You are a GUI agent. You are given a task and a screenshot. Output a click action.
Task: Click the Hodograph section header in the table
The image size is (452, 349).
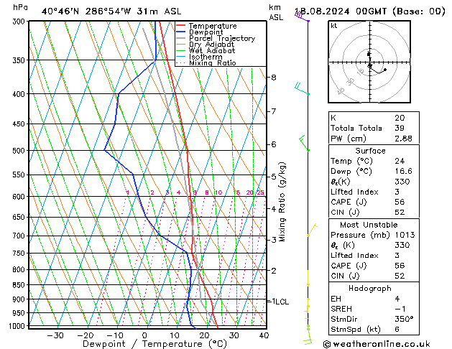369,288
